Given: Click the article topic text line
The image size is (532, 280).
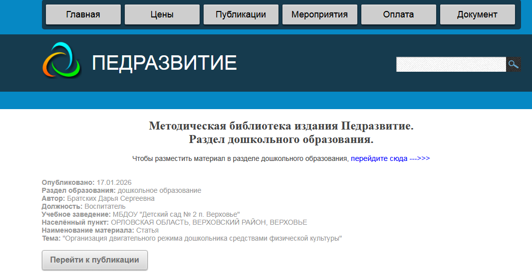Looking at the screenshot, I should click(202, 238).
